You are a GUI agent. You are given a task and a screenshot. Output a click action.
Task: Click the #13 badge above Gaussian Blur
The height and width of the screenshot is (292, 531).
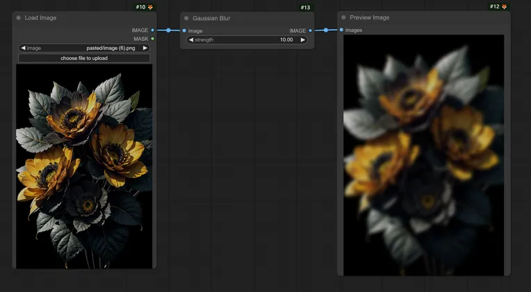[305, 7]
